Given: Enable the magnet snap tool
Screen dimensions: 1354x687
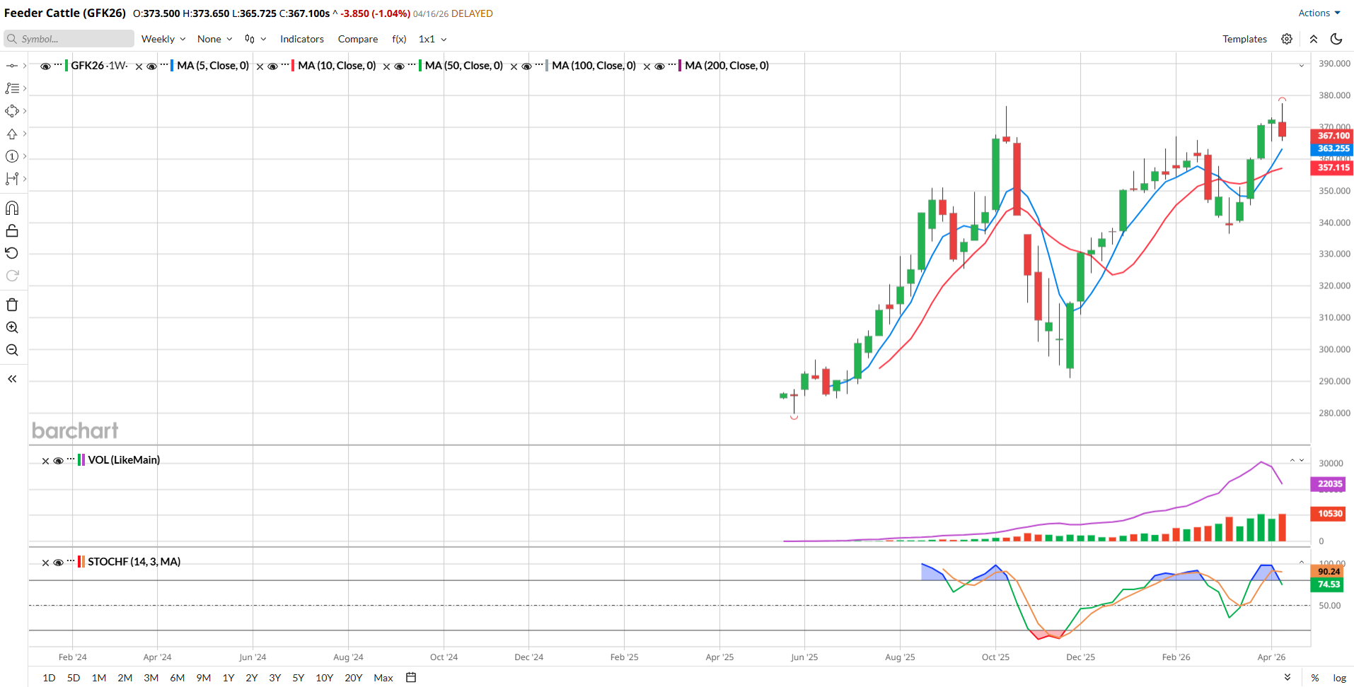Looking at the screenshot, I should click(x=12, y=208).
